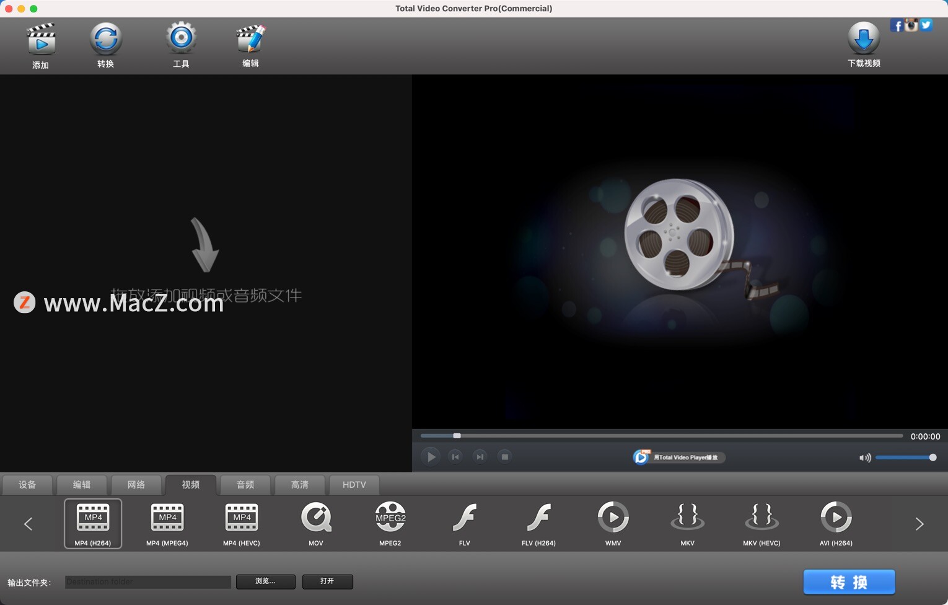The height and width of the screenshot is (605, 948).
Task: Switch to the 音频 tab
Action: pos(245,485)
